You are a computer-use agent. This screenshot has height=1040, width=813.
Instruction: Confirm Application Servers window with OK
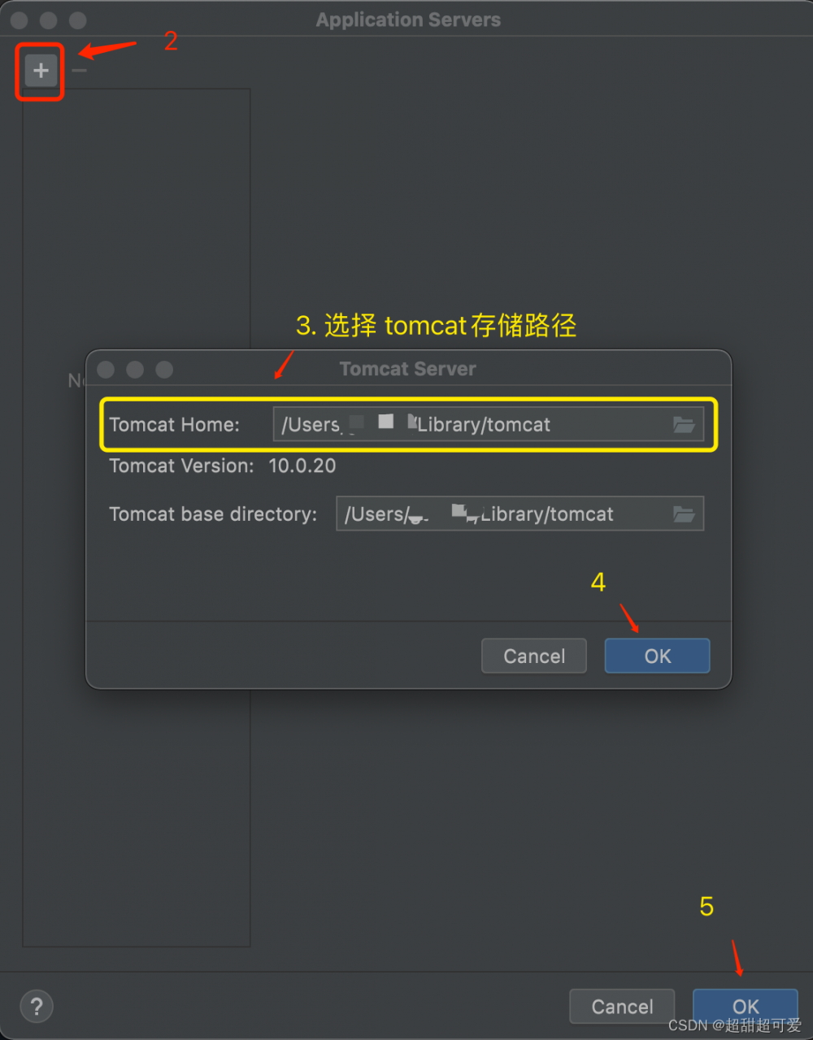746,1007
